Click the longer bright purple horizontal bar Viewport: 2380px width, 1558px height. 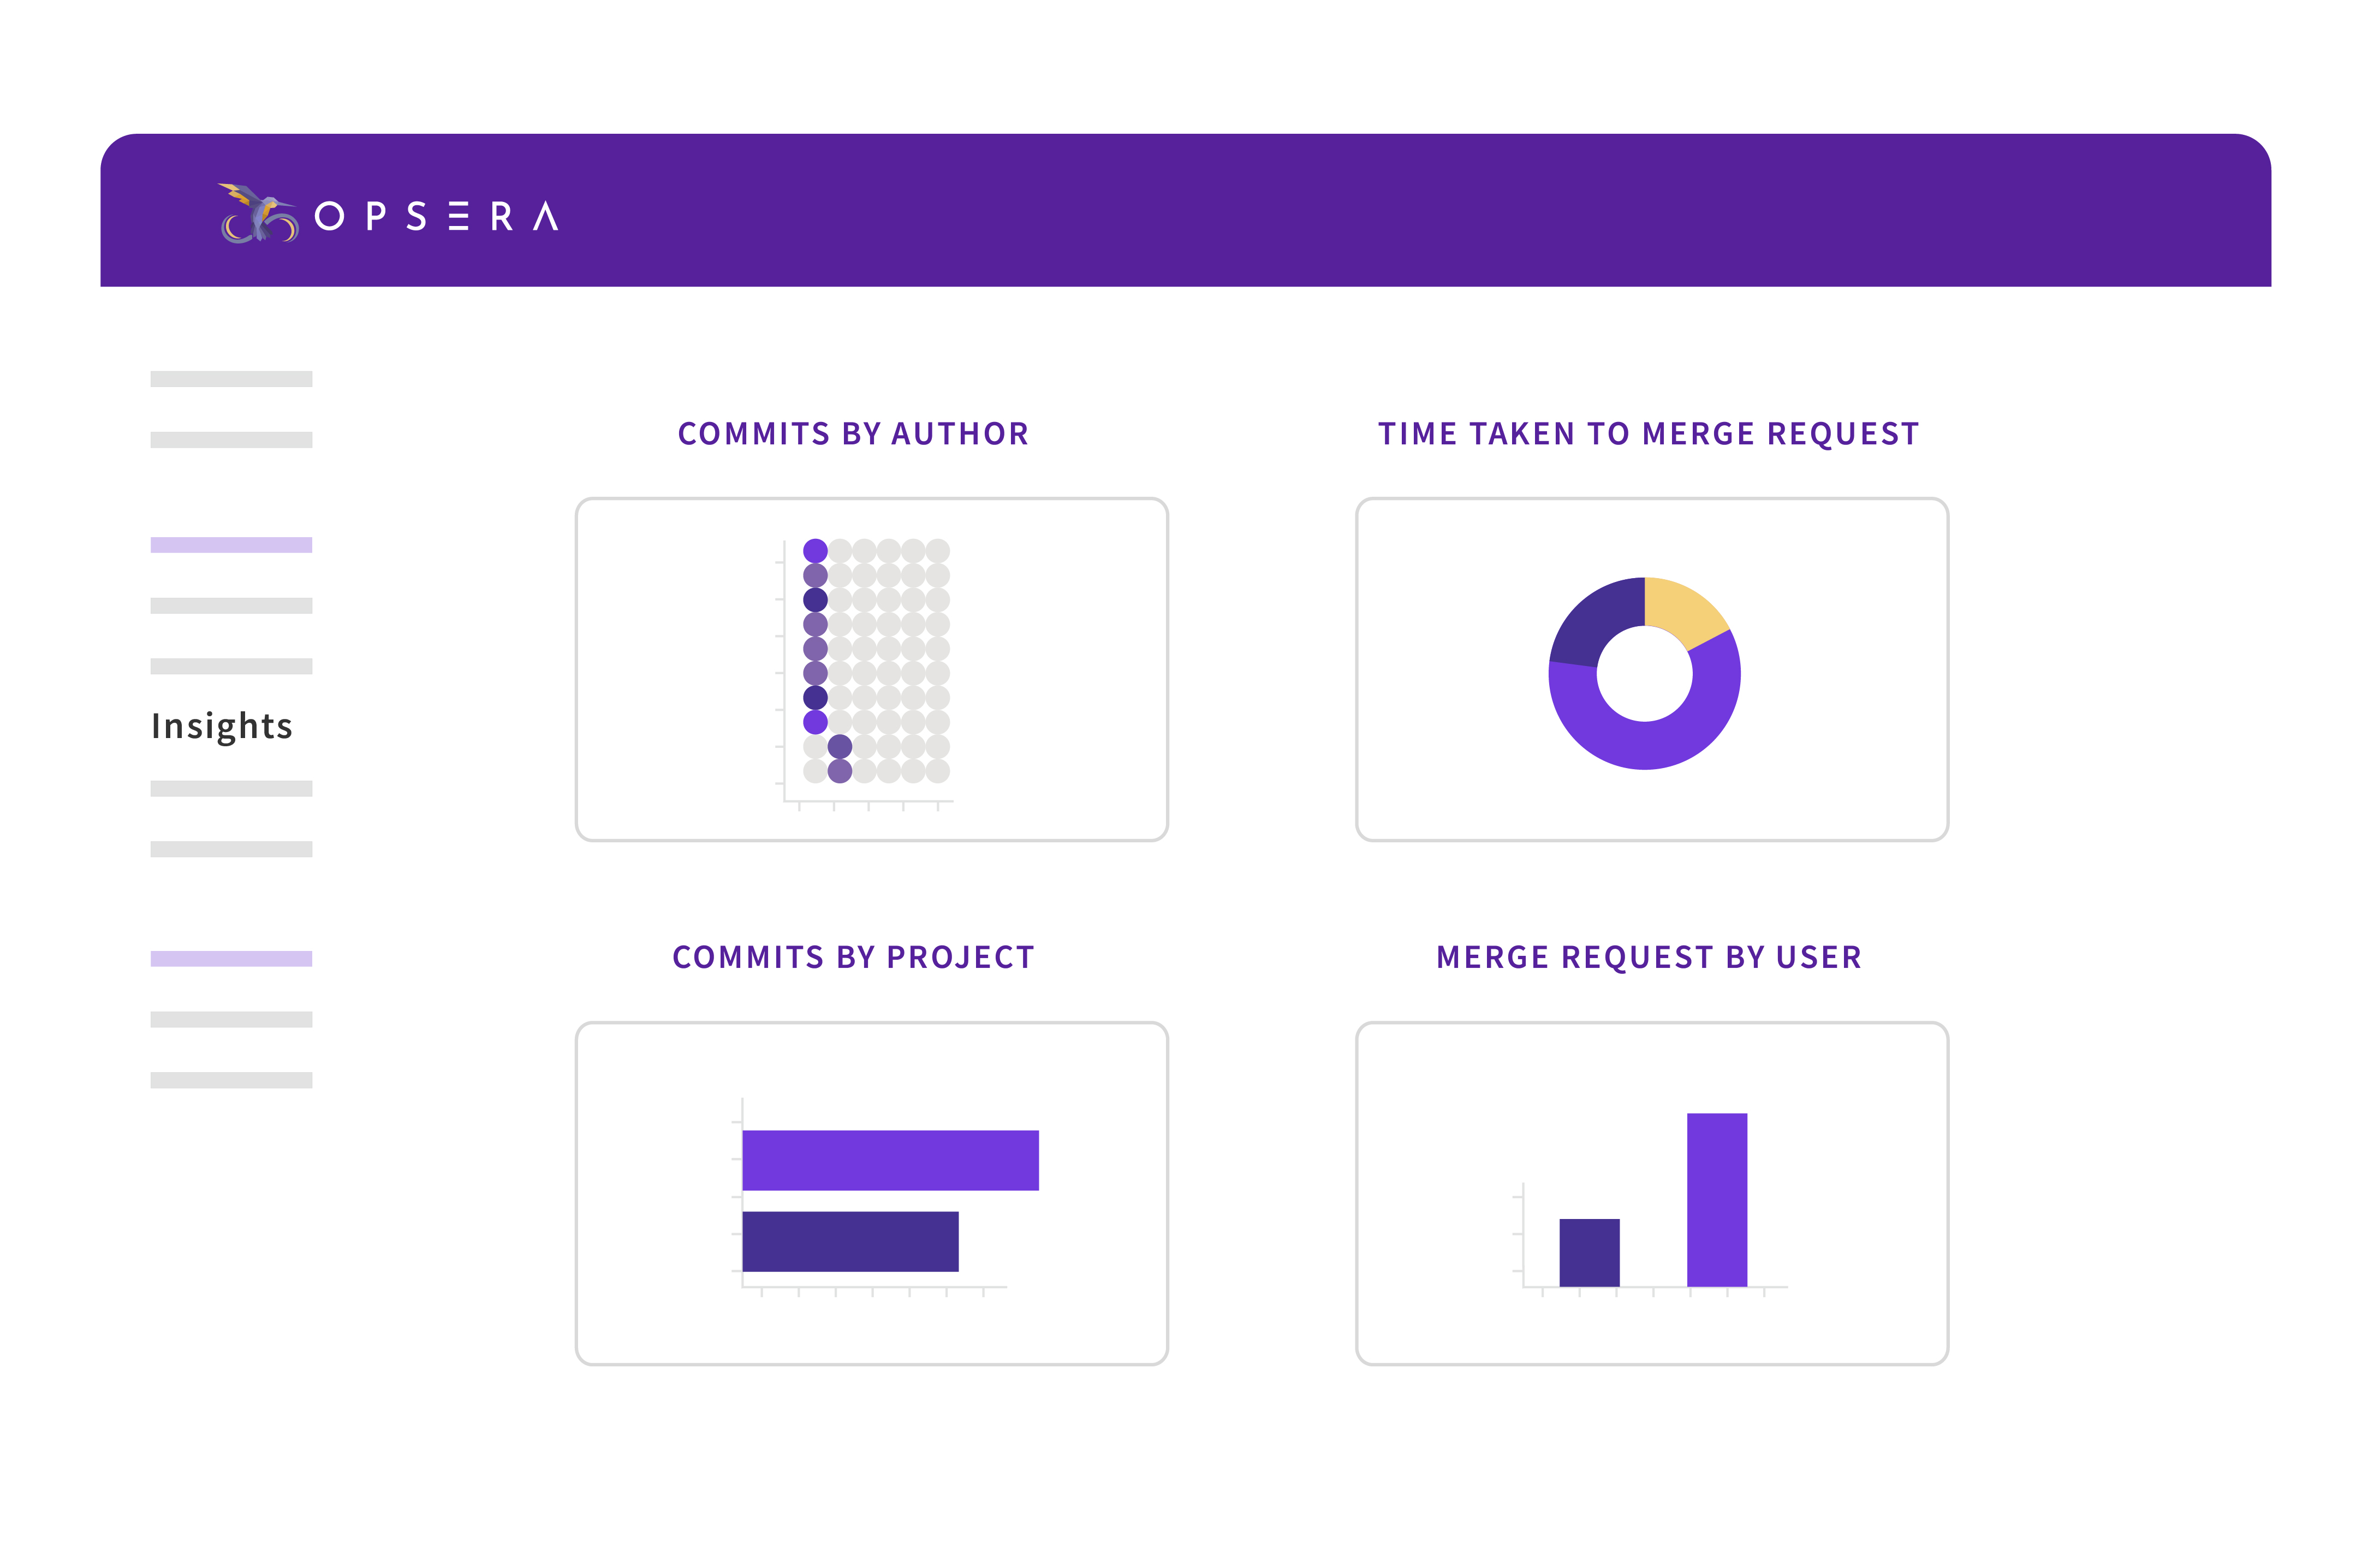[890, 1160]
